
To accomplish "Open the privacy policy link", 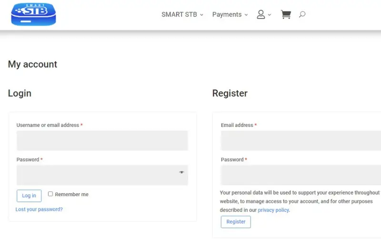I will tap(273, 210).
